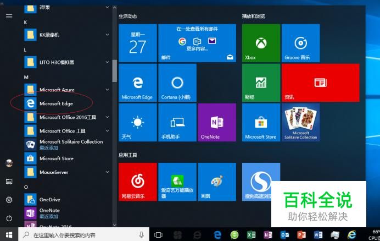Open the Pictures icon in Start sidebar
The height and width of the screenshot is (241, 380).
9,182
